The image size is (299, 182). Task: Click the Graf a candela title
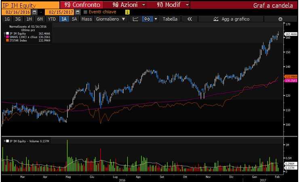(x=273, y=5)
